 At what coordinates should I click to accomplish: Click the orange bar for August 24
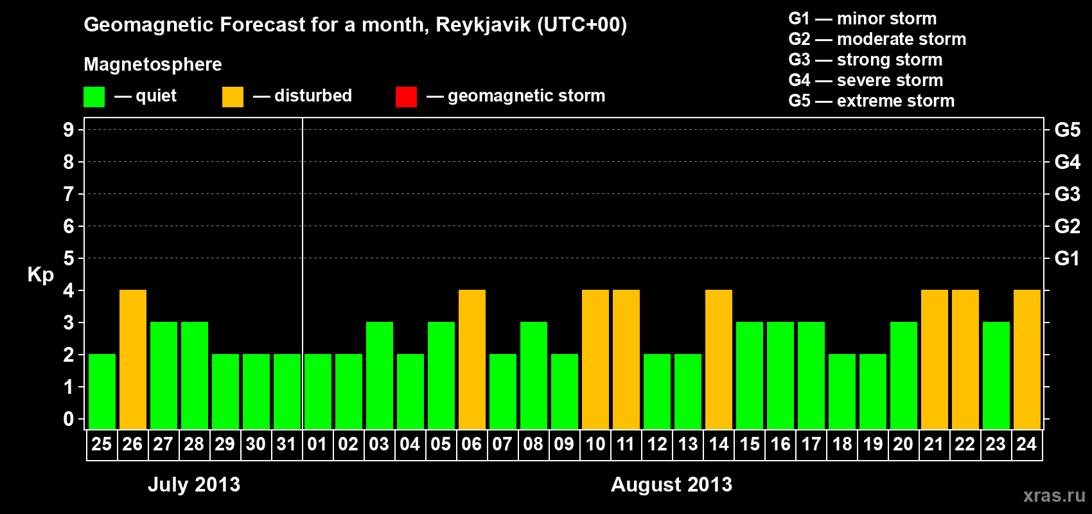click(1027, 359)
